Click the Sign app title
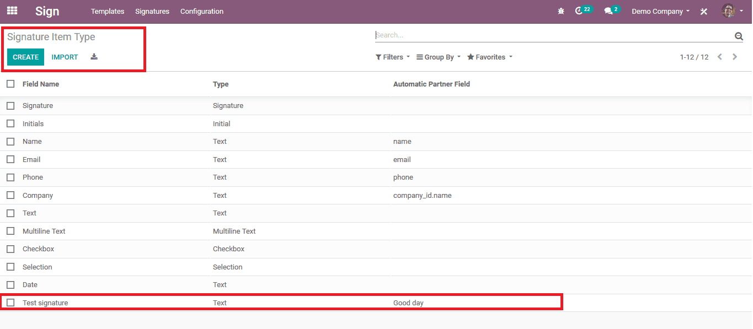This screenshot has height=329, width=753. coord(47,11)
